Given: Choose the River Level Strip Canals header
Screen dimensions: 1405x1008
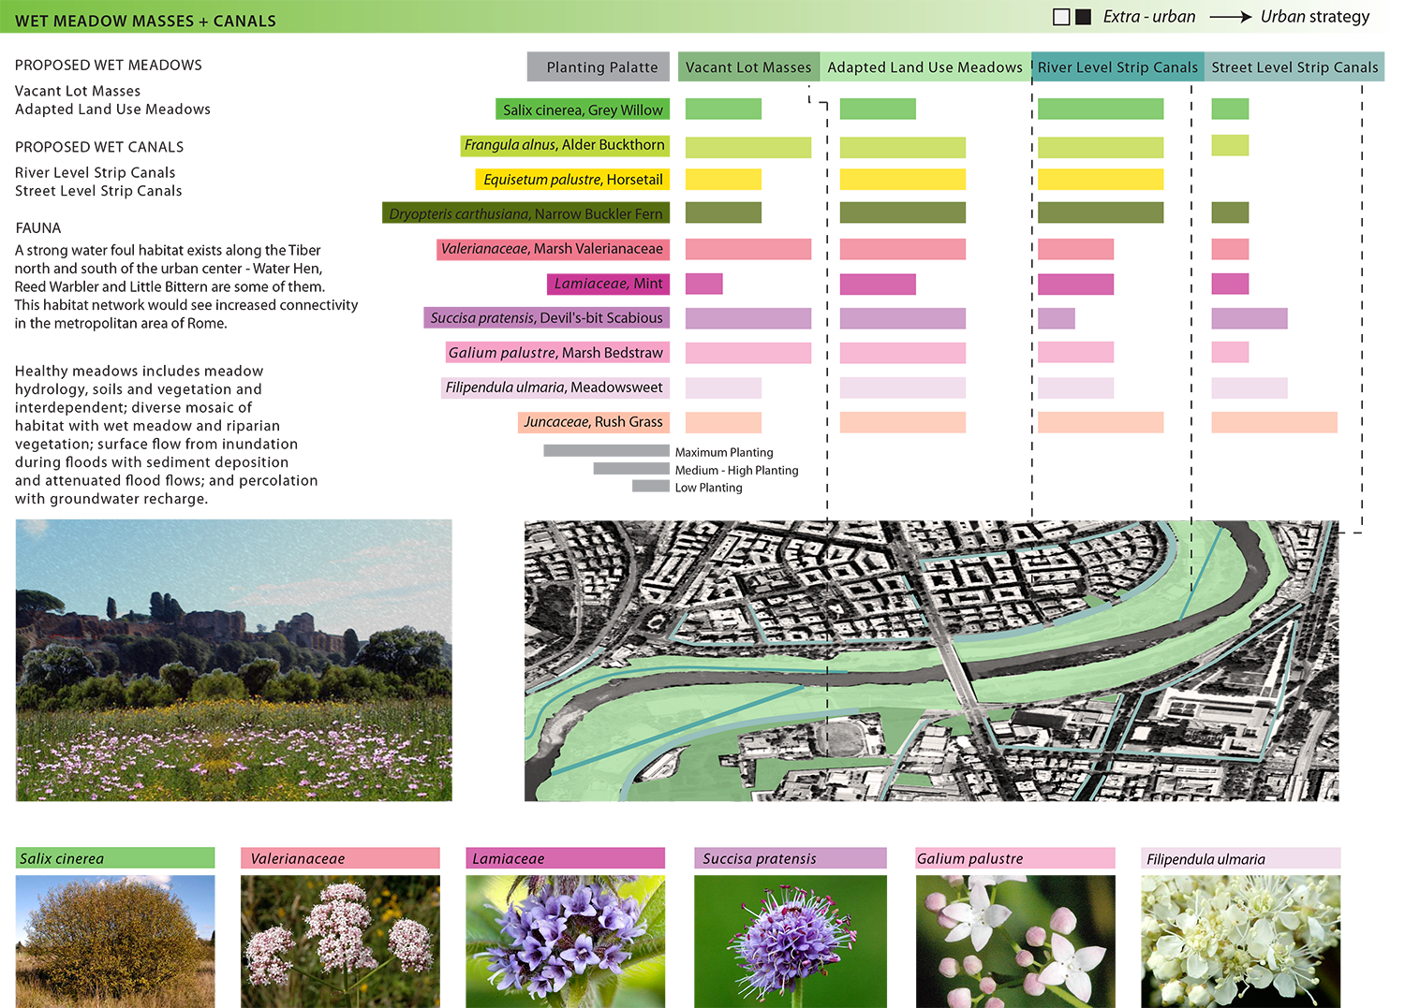Looking at the screenshot, I should pos(1117,66).
